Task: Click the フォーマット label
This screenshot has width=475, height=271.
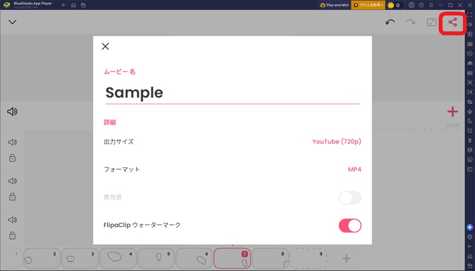Action: coord(122,170)
